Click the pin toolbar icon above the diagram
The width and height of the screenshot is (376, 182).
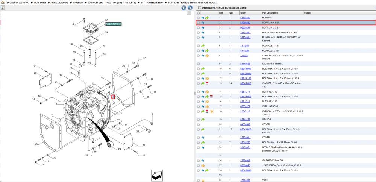pyautogui.click(x=2, y=8)
